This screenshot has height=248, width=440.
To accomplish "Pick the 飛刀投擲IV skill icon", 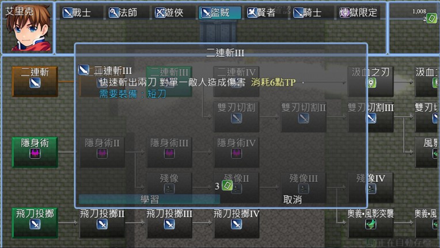I will pyautogui.click(x=236, y=224).
